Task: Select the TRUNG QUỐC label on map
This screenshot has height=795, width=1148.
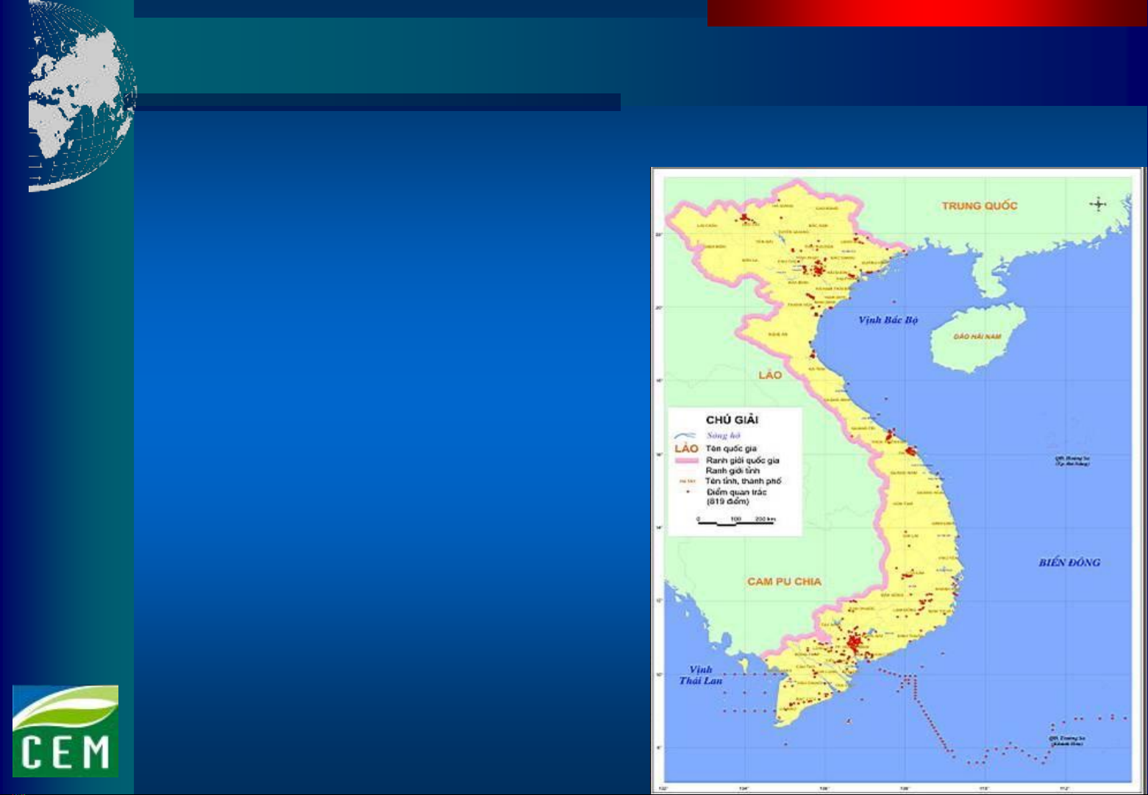Action: point(979,206)
